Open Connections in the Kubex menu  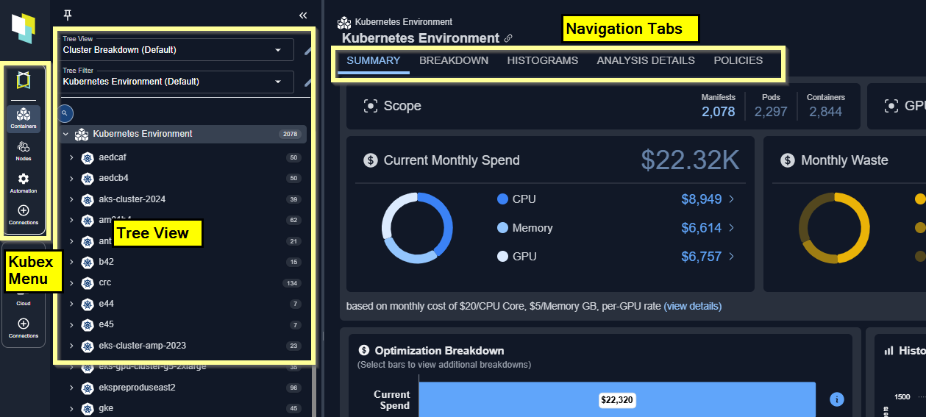(24, 215)
